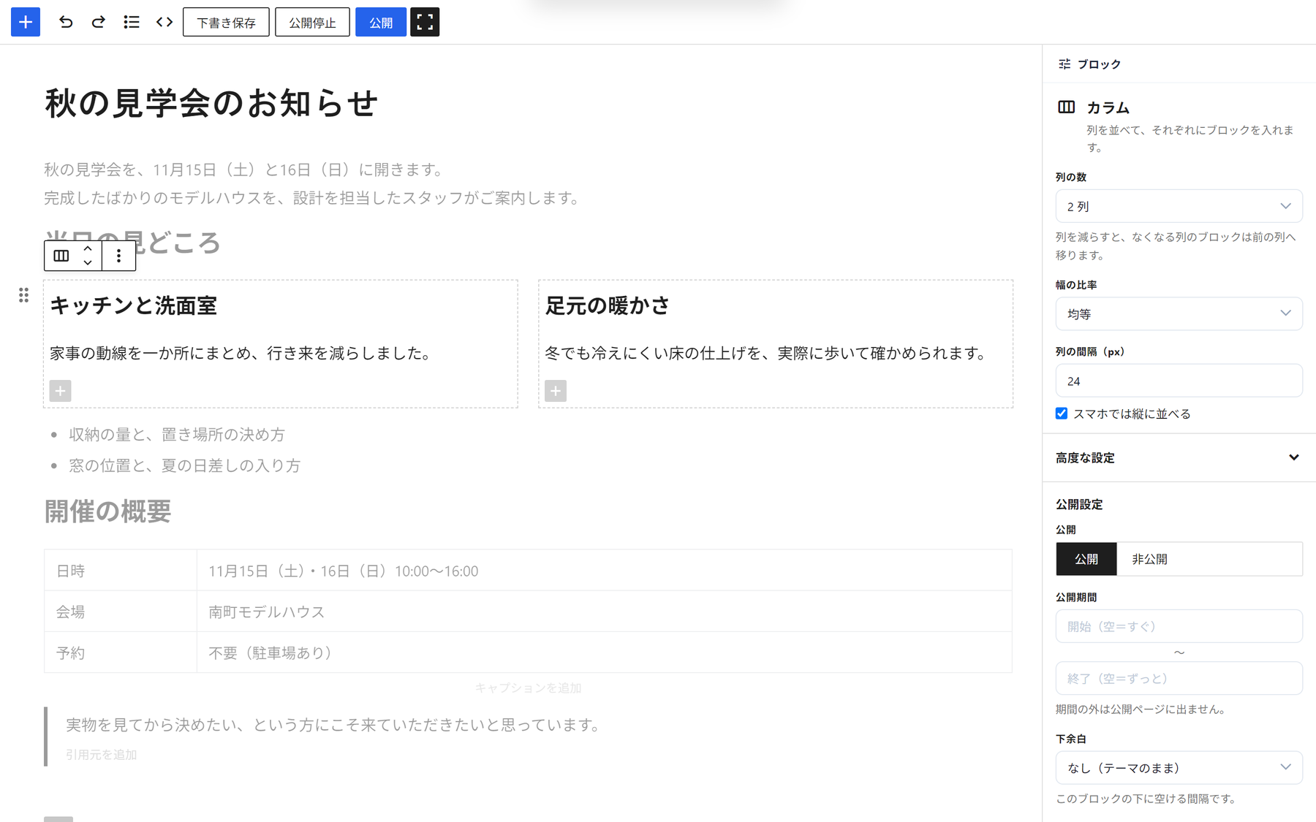Click the 下書き保存 button
Viewport: 1316px width, 822px height.
pyautogui.click(x=226, y=22)
